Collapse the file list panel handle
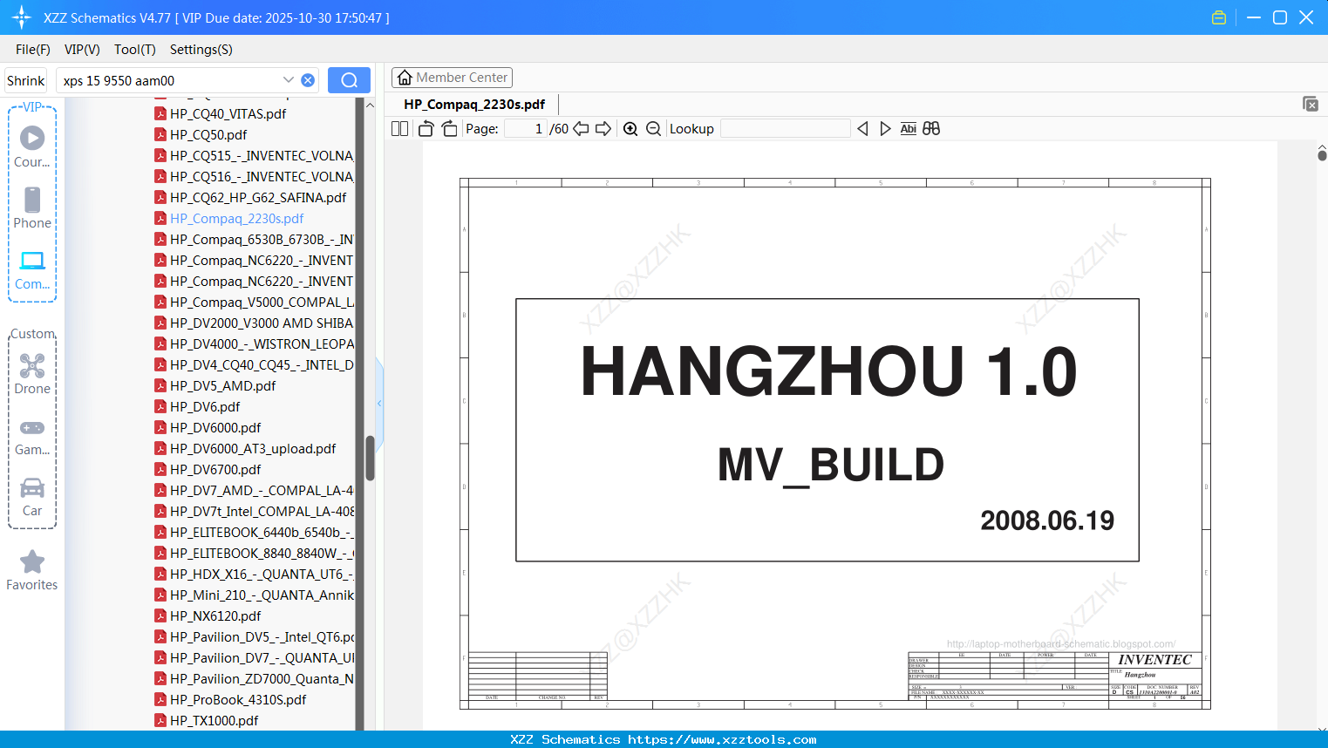 379,403
